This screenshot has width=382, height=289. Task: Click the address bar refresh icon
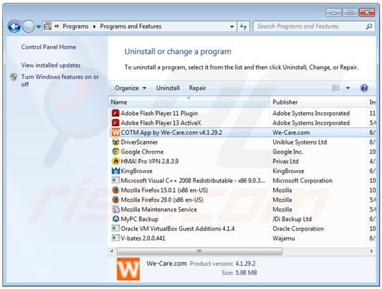click(243, 26)
